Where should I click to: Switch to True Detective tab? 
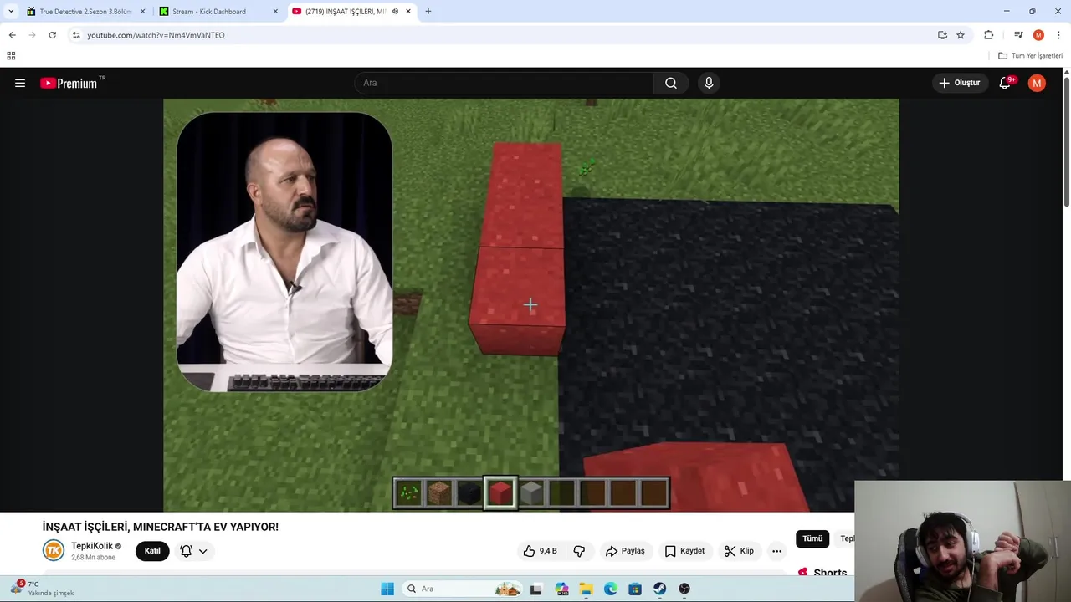85,12
